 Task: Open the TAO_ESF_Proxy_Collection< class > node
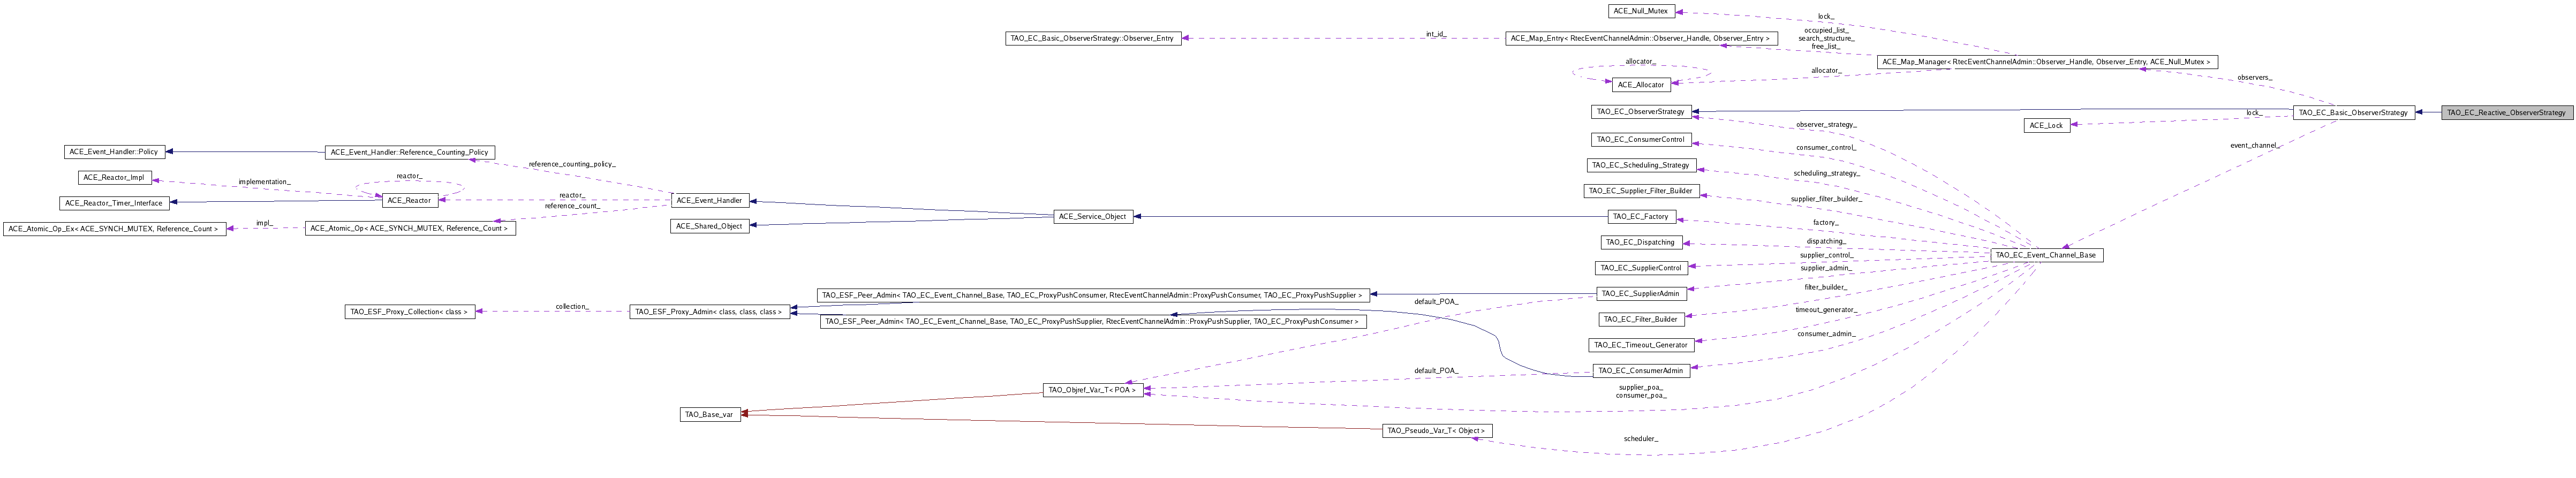tap(409, 312)
